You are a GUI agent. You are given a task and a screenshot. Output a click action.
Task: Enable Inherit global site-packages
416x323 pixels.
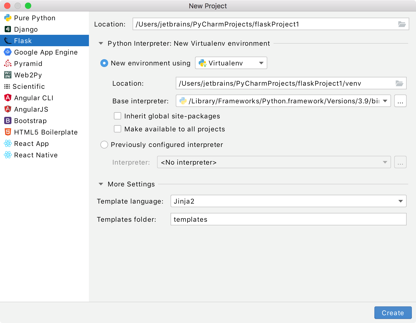pyautogui.click(x=118, y=116)
